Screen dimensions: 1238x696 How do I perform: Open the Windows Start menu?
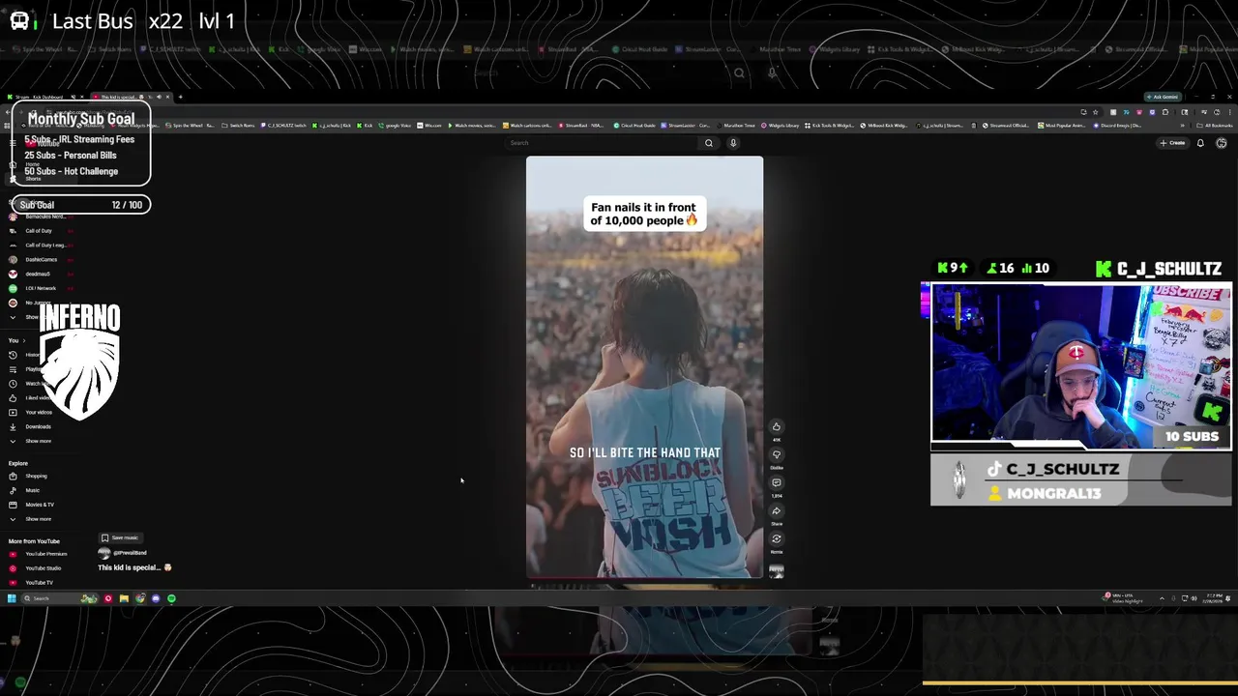tap(12, 598)
